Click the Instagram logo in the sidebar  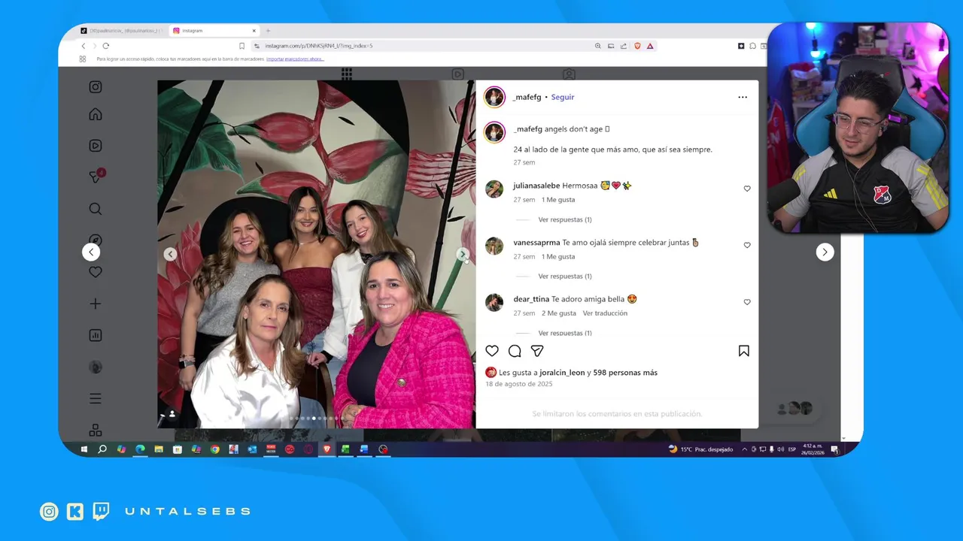click(96, 86)
